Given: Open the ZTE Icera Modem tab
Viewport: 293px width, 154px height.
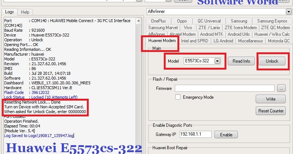Looking at the screenshot, I should point(240,28).
